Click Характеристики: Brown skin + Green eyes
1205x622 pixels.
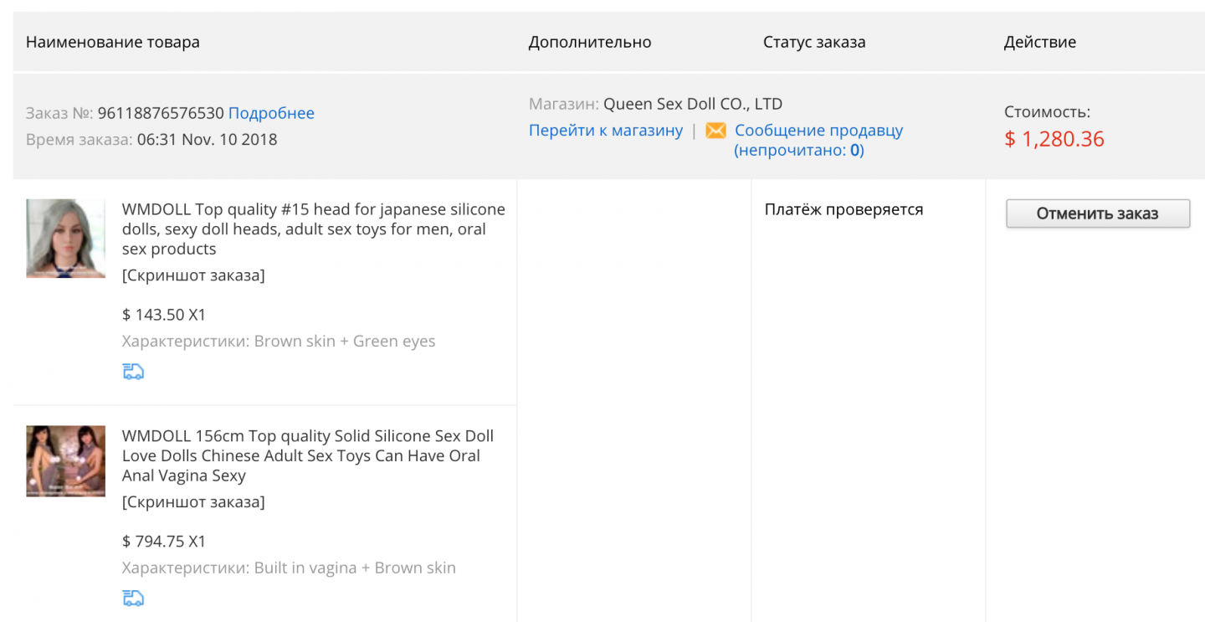pyautogui.click(x=279, y=342)
